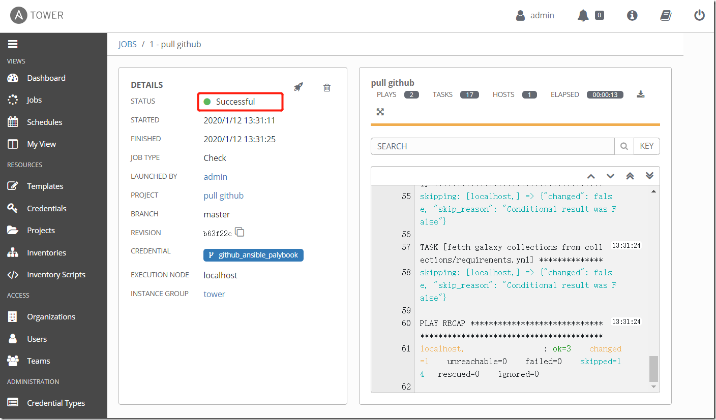This screenshot has height=420, width=716.
Task: Click the started time 2020/1/12 13:31:11
Action: (240, 120)
